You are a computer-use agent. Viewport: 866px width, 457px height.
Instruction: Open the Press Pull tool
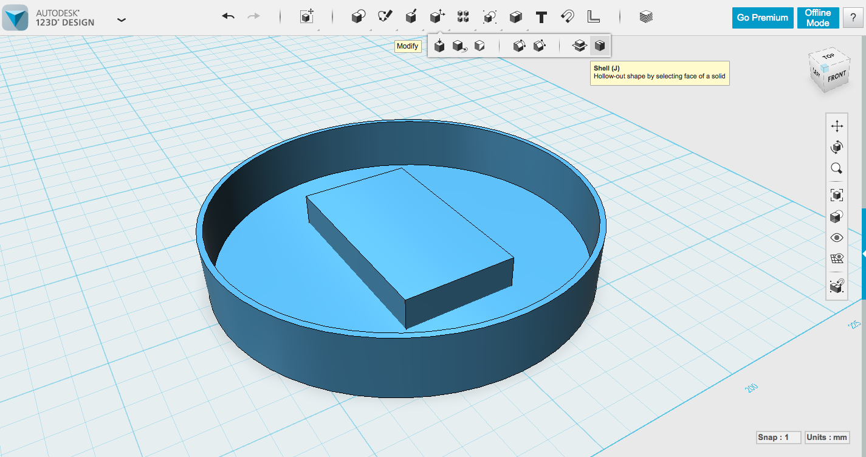click(x=439, y=45)
